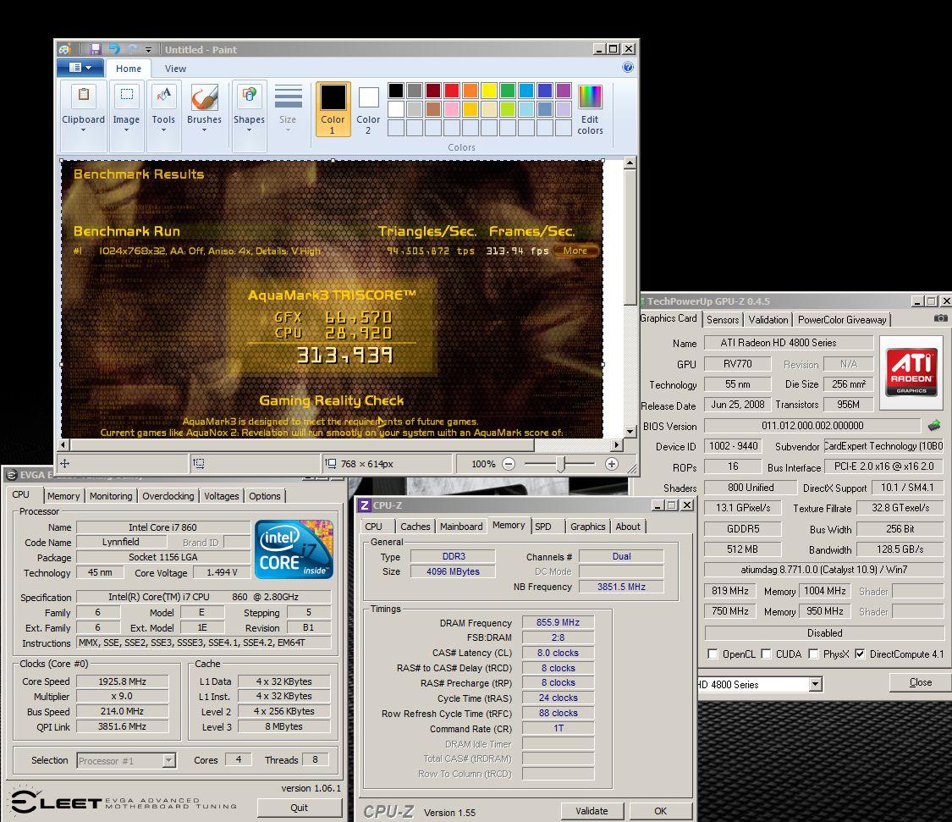This screenshot has height=822, width=952.
Task: Click the Save icon in Paint's title bar
Action: pyautogui.click(x=96, y=49)
